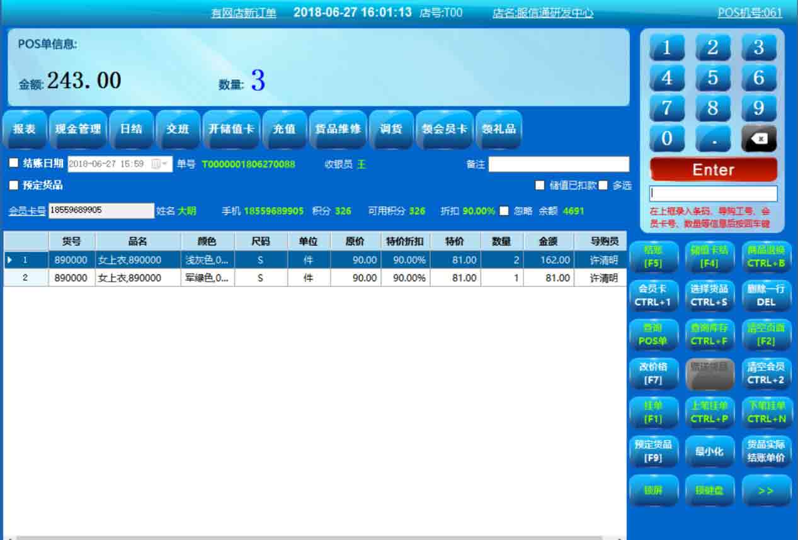Click 选择货品 CTRL+S button
Image resolution: width=798 pixels, height=540 pixels.
pyautogui.click(x=709, y=295)
